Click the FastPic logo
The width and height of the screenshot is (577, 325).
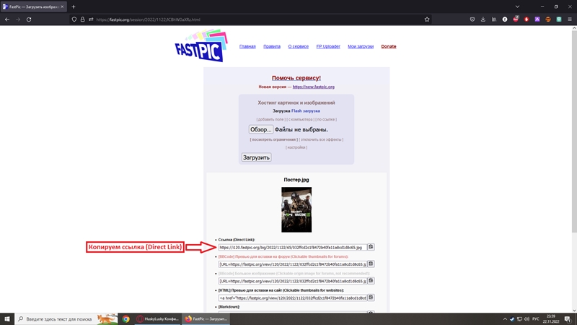pyautogui.click(x=201, y=46)
